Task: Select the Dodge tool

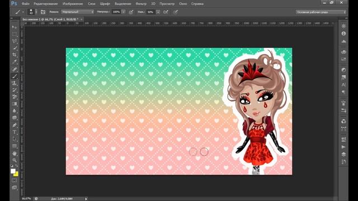Action: tap(15, 118)
